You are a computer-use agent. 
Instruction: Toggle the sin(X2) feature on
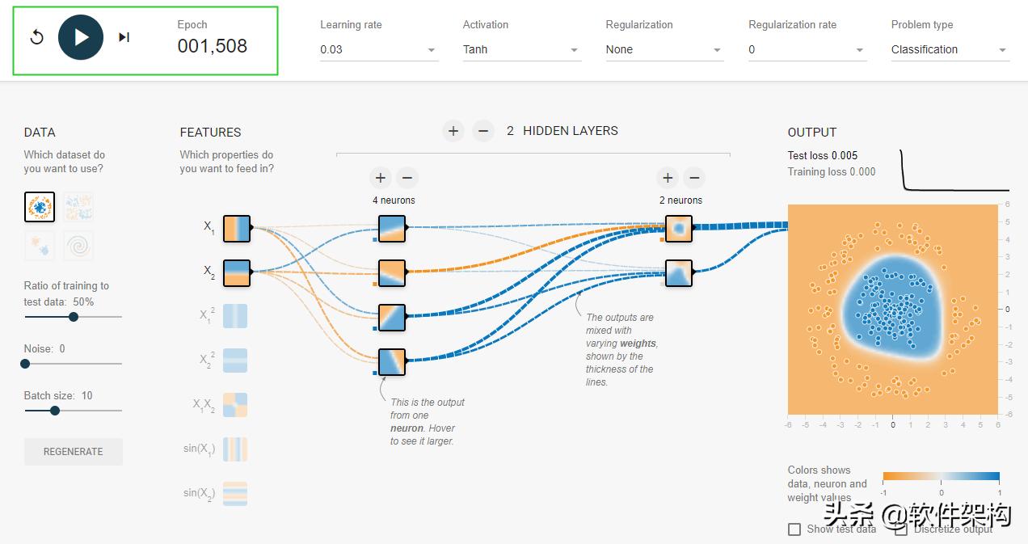coord(235,493)
